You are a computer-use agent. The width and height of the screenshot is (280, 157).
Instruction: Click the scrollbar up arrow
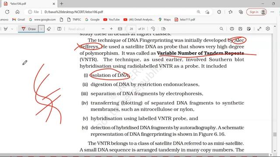pyautogui.click(x=275, y=26)
